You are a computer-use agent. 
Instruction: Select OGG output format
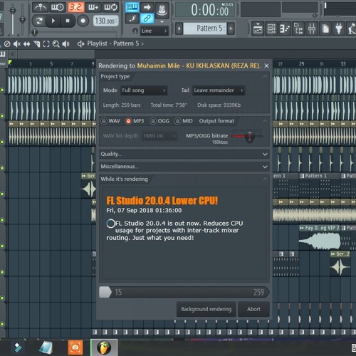[x=153, y=121]
